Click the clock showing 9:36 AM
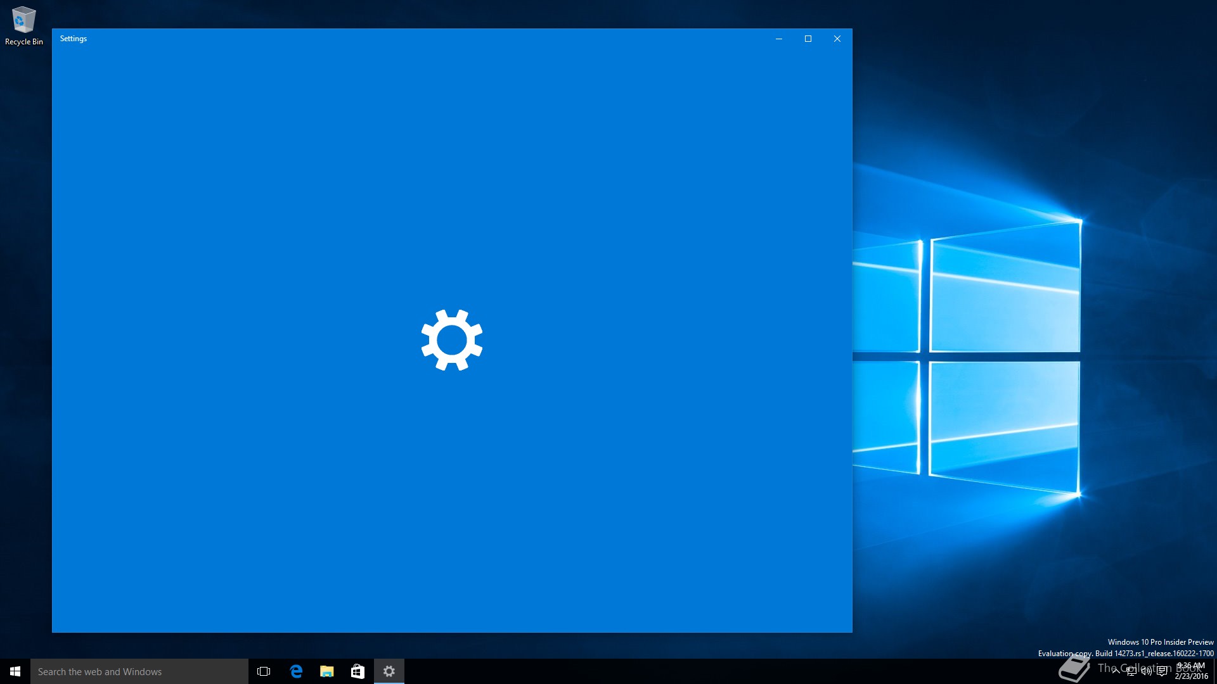 1191,666
